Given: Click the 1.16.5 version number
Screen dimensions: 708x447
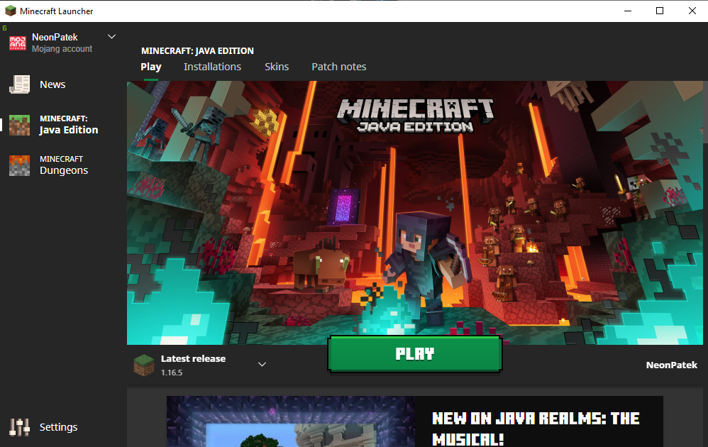Looking at the screenshot, I should [172, 372].
